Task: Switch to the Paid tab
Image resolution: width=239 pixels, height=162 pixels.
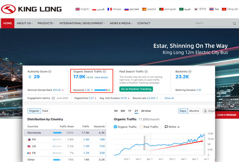Action: (45, 111)
